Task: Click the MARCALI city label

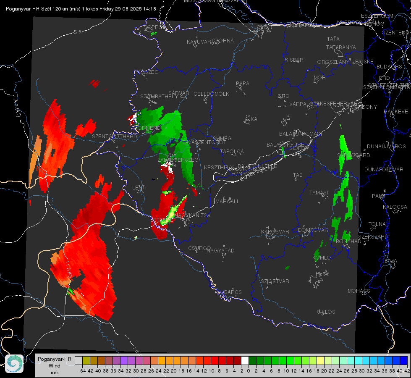Action: click(227, 202)
